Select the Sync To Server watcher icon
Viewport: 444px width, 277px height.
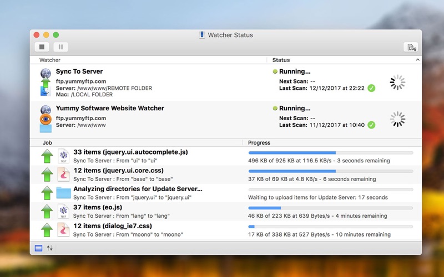pos(46,82)
